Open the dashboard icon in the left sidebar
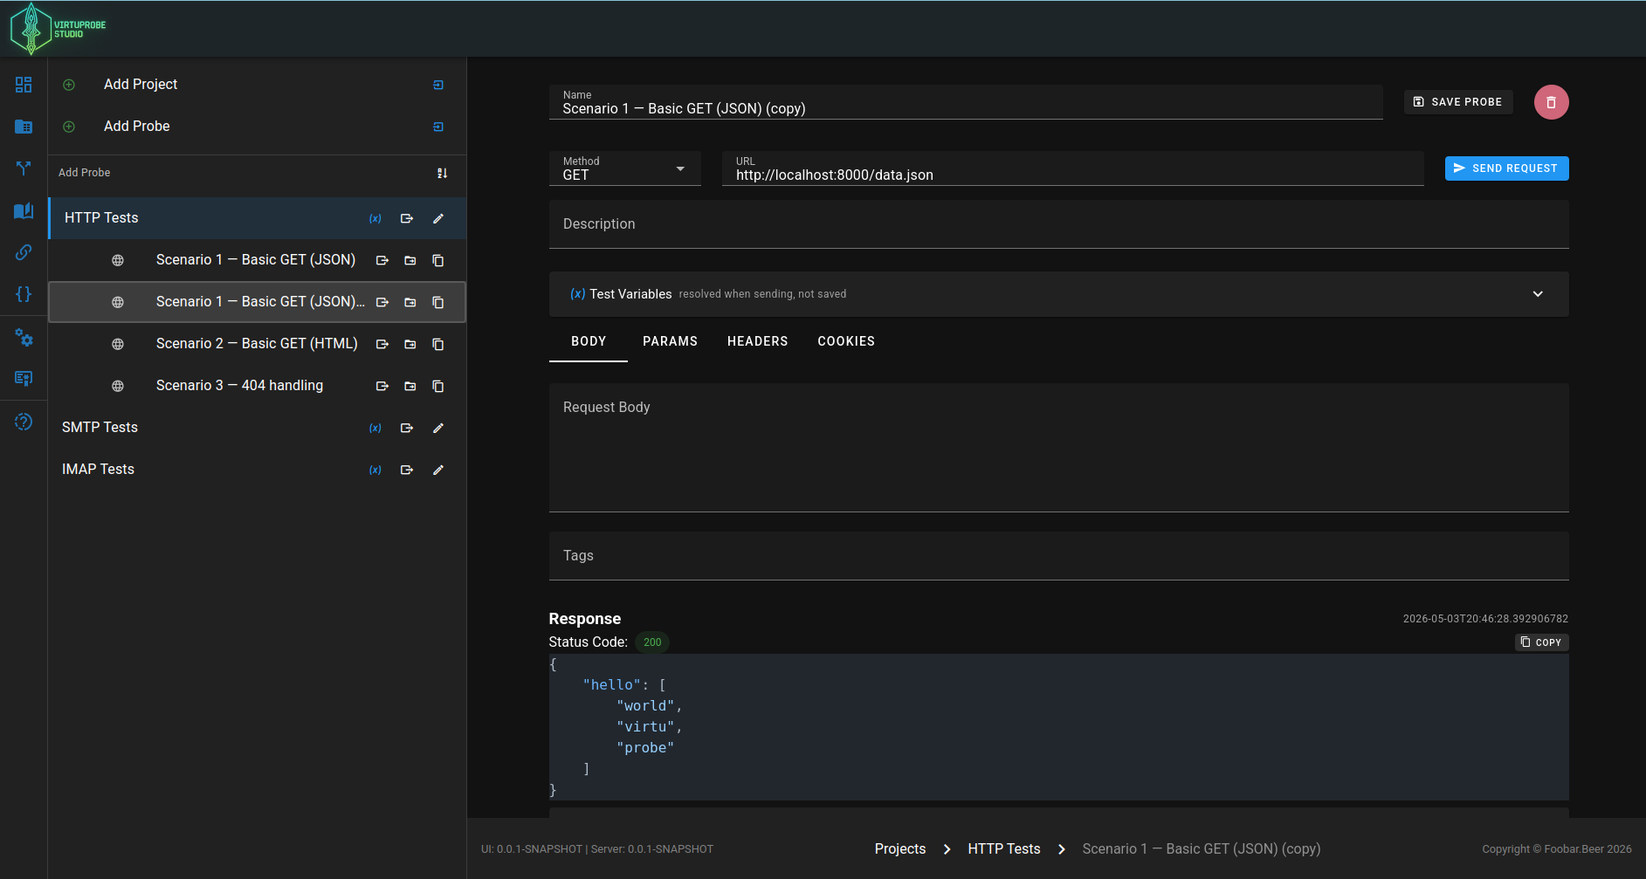Screen dimensions: 1646x879 (24, 85)
